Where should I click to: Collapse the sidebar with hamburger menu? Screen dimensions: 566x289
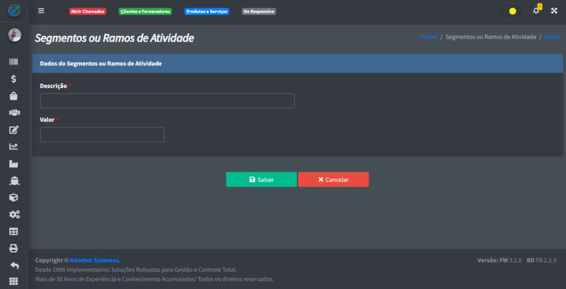(x=41, y=11)
